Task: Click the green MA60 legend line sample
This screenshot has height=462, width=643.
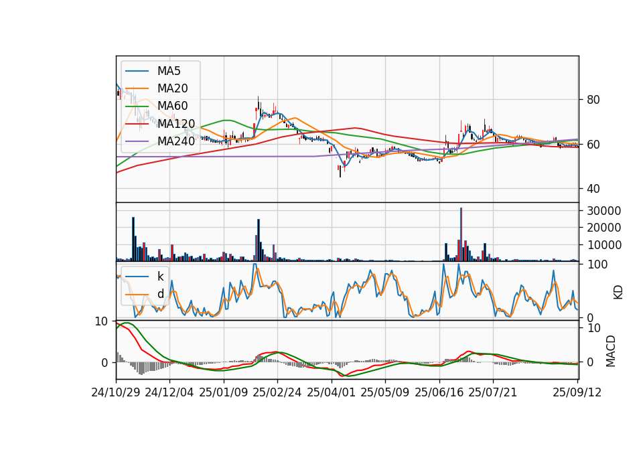Action: click(137, 106)
